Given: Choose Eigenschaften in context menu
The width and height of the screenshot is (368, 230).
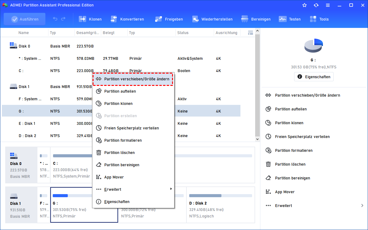Looking at the screenshot, I should point(133,202).
